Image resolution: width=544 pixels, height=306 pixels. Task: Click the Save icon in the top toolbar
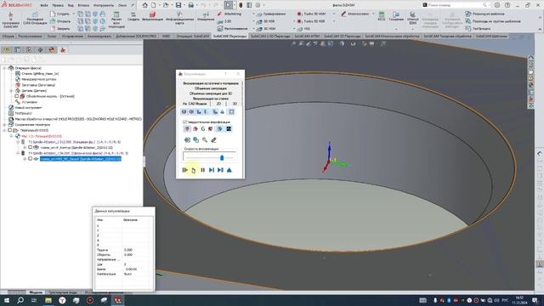pyautogui.click(x=178, y=5)
